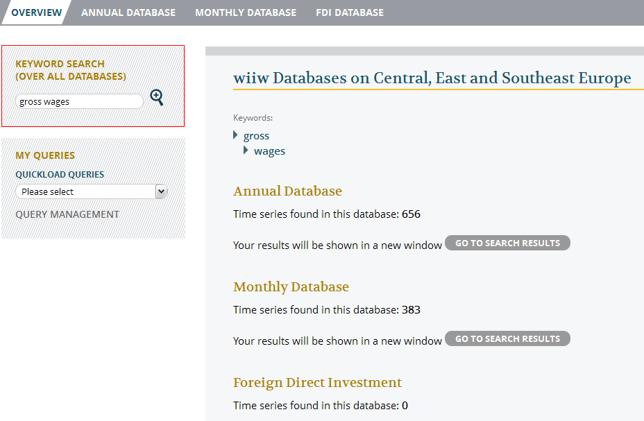The width and height of the screenshot is (644, 421).
Task: Click the Annual Database section heading
Action: click(287, 191)
